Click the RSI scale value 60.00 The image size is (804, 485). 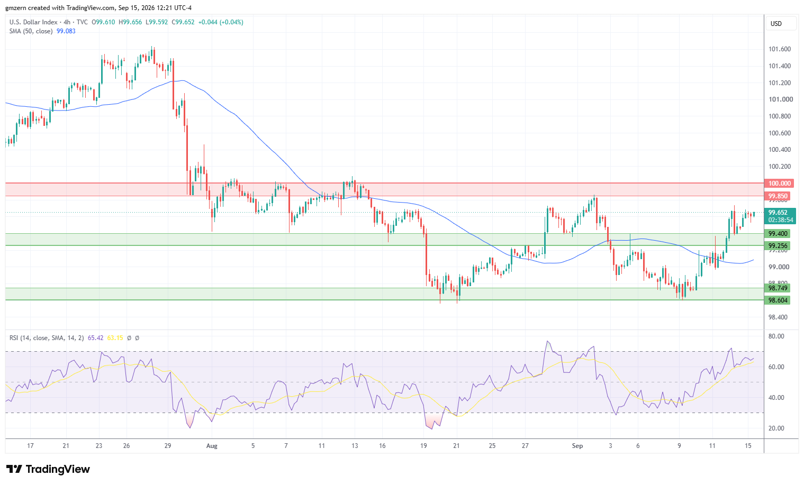pos(776,367)
